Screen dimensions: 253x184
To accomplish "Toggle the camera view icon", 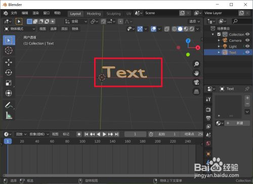I will tap(196, 82).
